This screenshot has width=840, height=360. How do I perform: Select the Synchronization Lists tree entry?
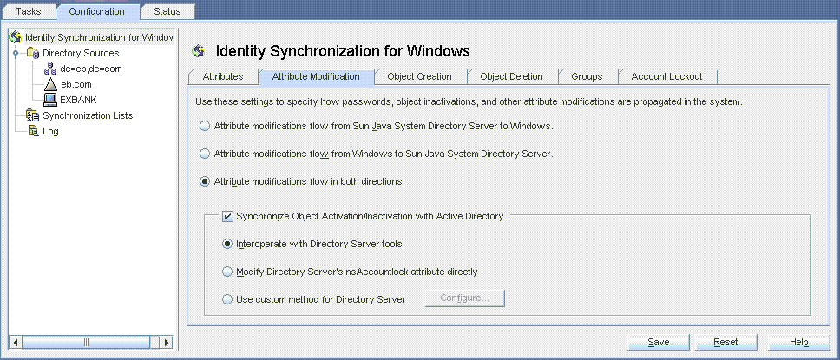pyautogui.click(x=88, y=115)
